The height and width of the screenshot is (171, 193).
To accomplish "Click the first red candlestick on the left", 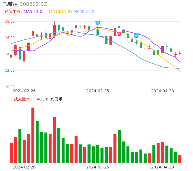I will (11, 56).
